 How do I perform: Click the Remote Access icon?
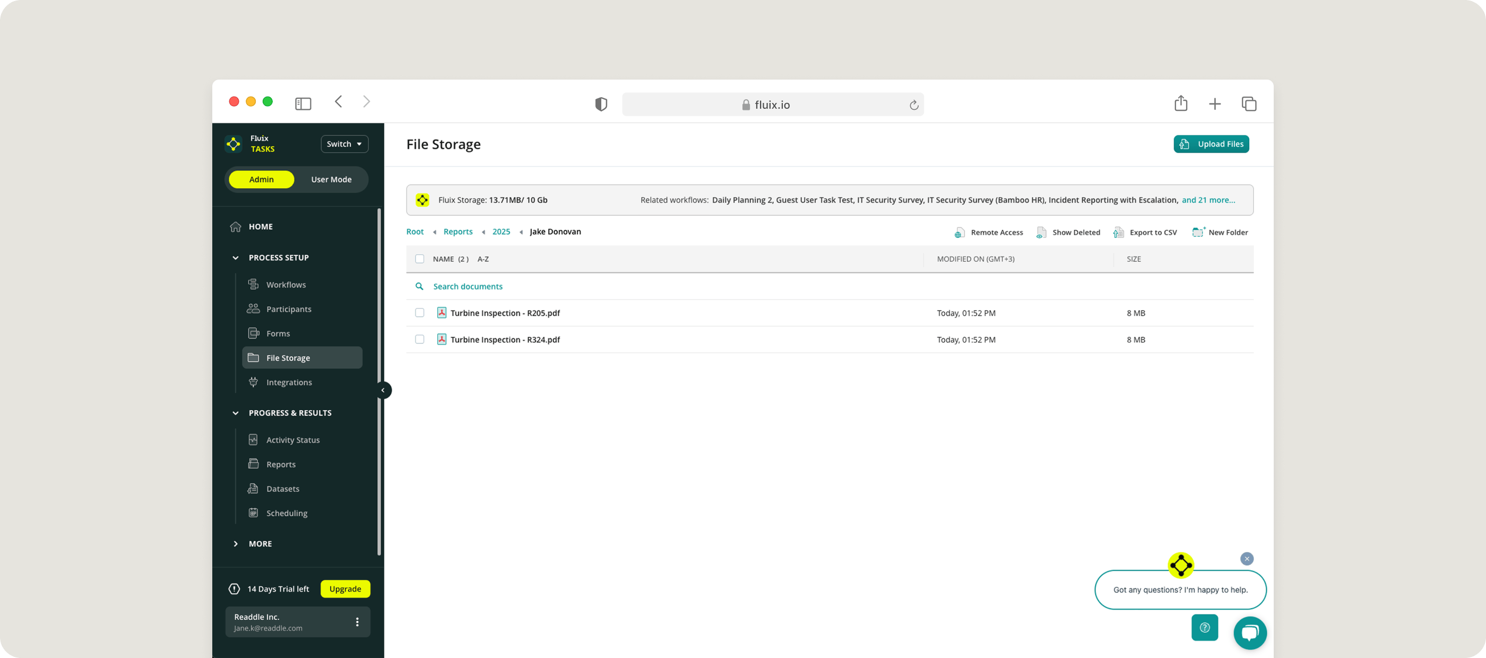(960, 232)
